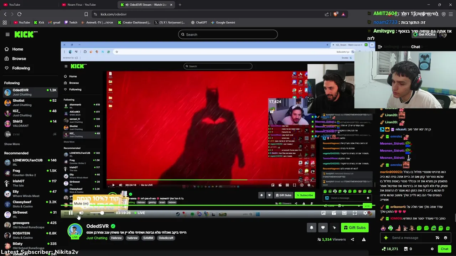
Task: Open the LONEWOLFanCUB recommended channel
Action: 30,162
